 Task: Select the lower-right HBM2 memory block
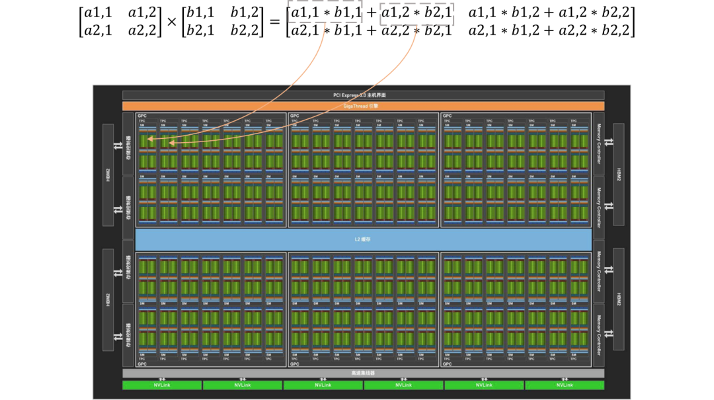pos(619,300)
